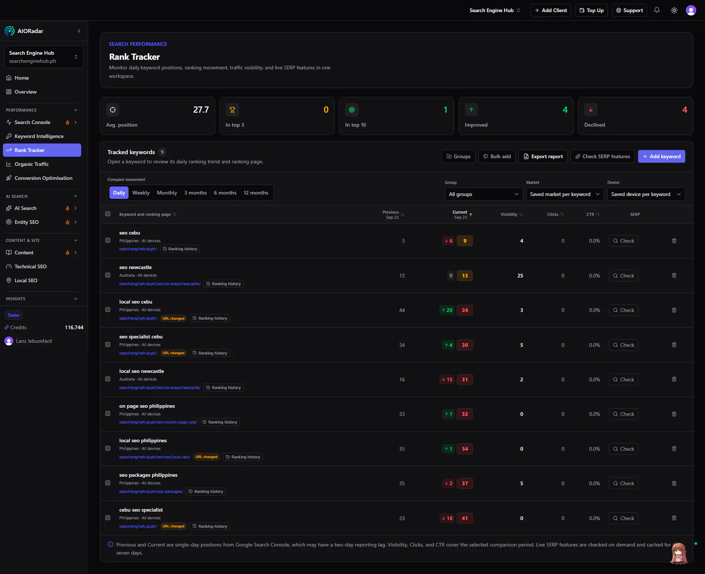This screenshot has height=574, width=705.
Task: Open Ranking history for seo packages philippines
Action: pyautogui.click(x=206, y=491)
